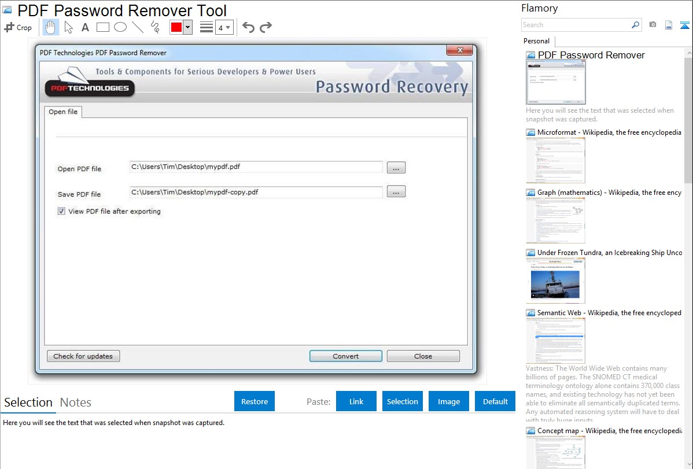This screenshot has height=469, width=693.
Task: Switch to the Personal tab
Action: tap(536, 41)
